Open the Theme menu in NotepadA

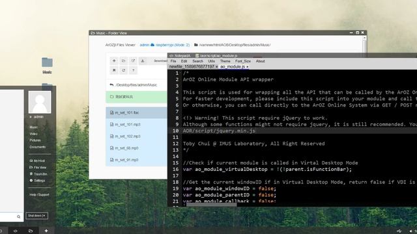[x=225, y=61]
